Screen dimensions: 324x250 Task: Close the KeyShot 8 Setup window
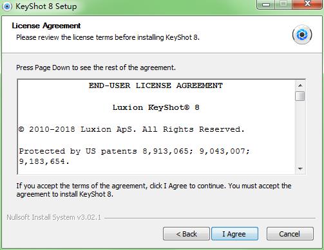pyautogui.click(x=308, y=4)
